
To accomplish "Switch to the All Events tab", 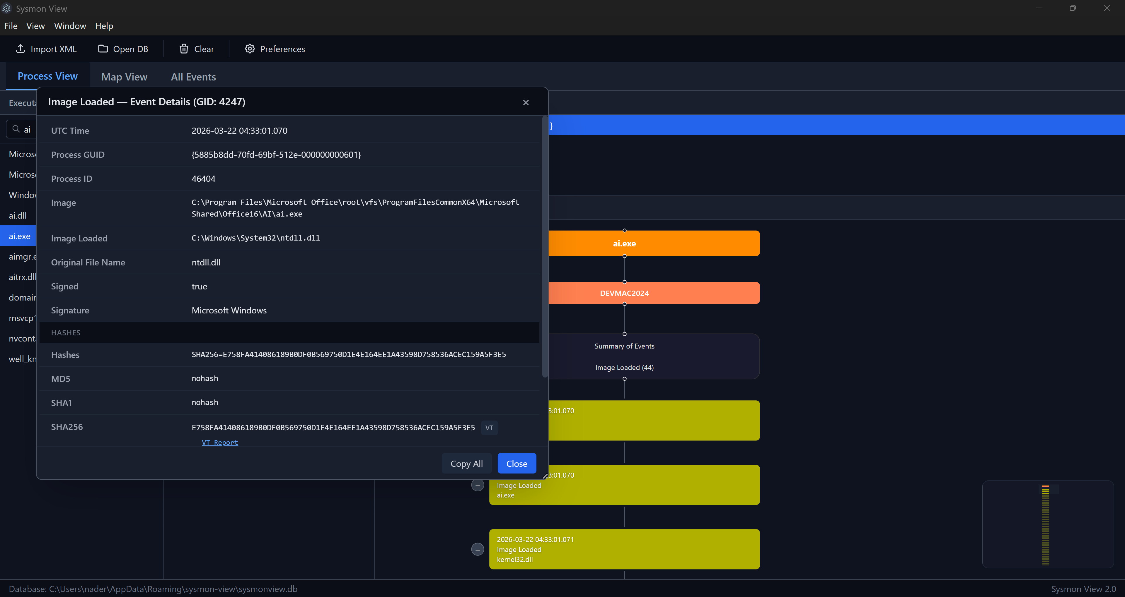I will coord(193,77).
